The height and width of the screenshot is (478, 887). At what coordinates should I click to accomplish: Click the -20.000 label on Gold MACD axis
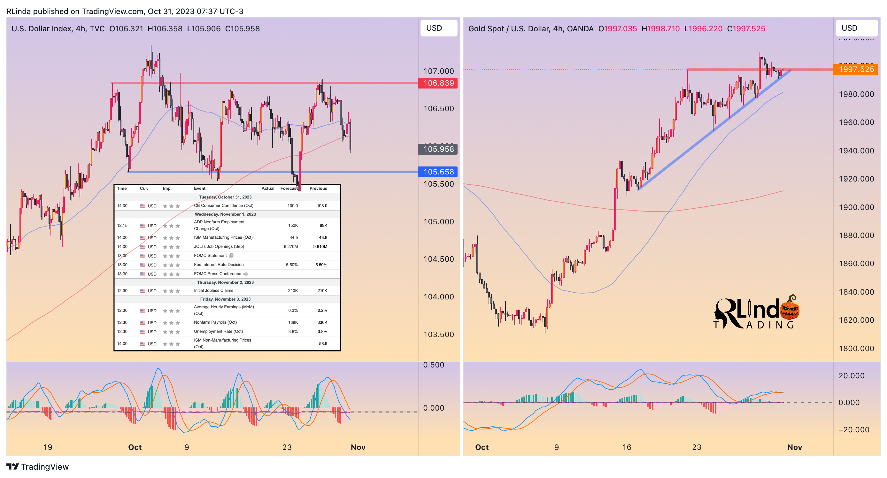(x=853, y=430)
